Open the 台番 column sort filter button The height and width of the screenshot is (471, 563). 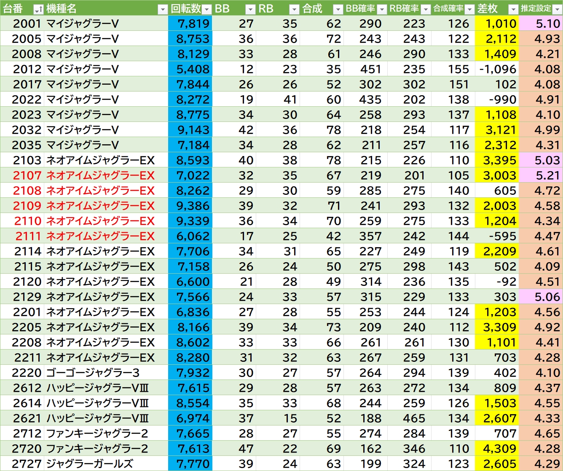click(x=38, y=9)
